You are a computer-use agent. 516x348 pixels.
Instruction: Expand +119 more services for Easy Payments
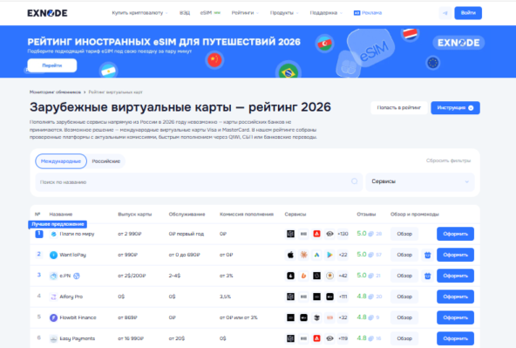pyautogui.click(x=343, y=338)
